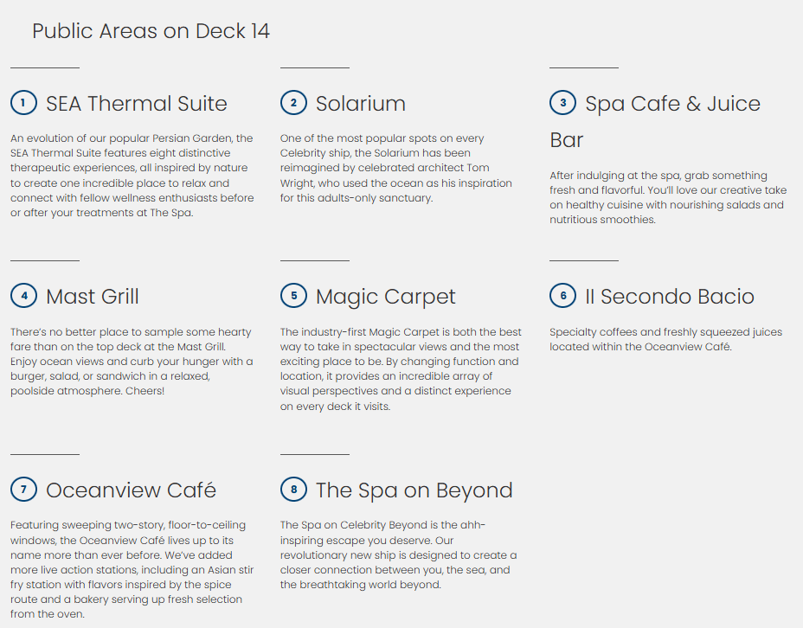The image size is (803, 628).
Task: Click the number 1 circle icon
Action: [23, 103]
